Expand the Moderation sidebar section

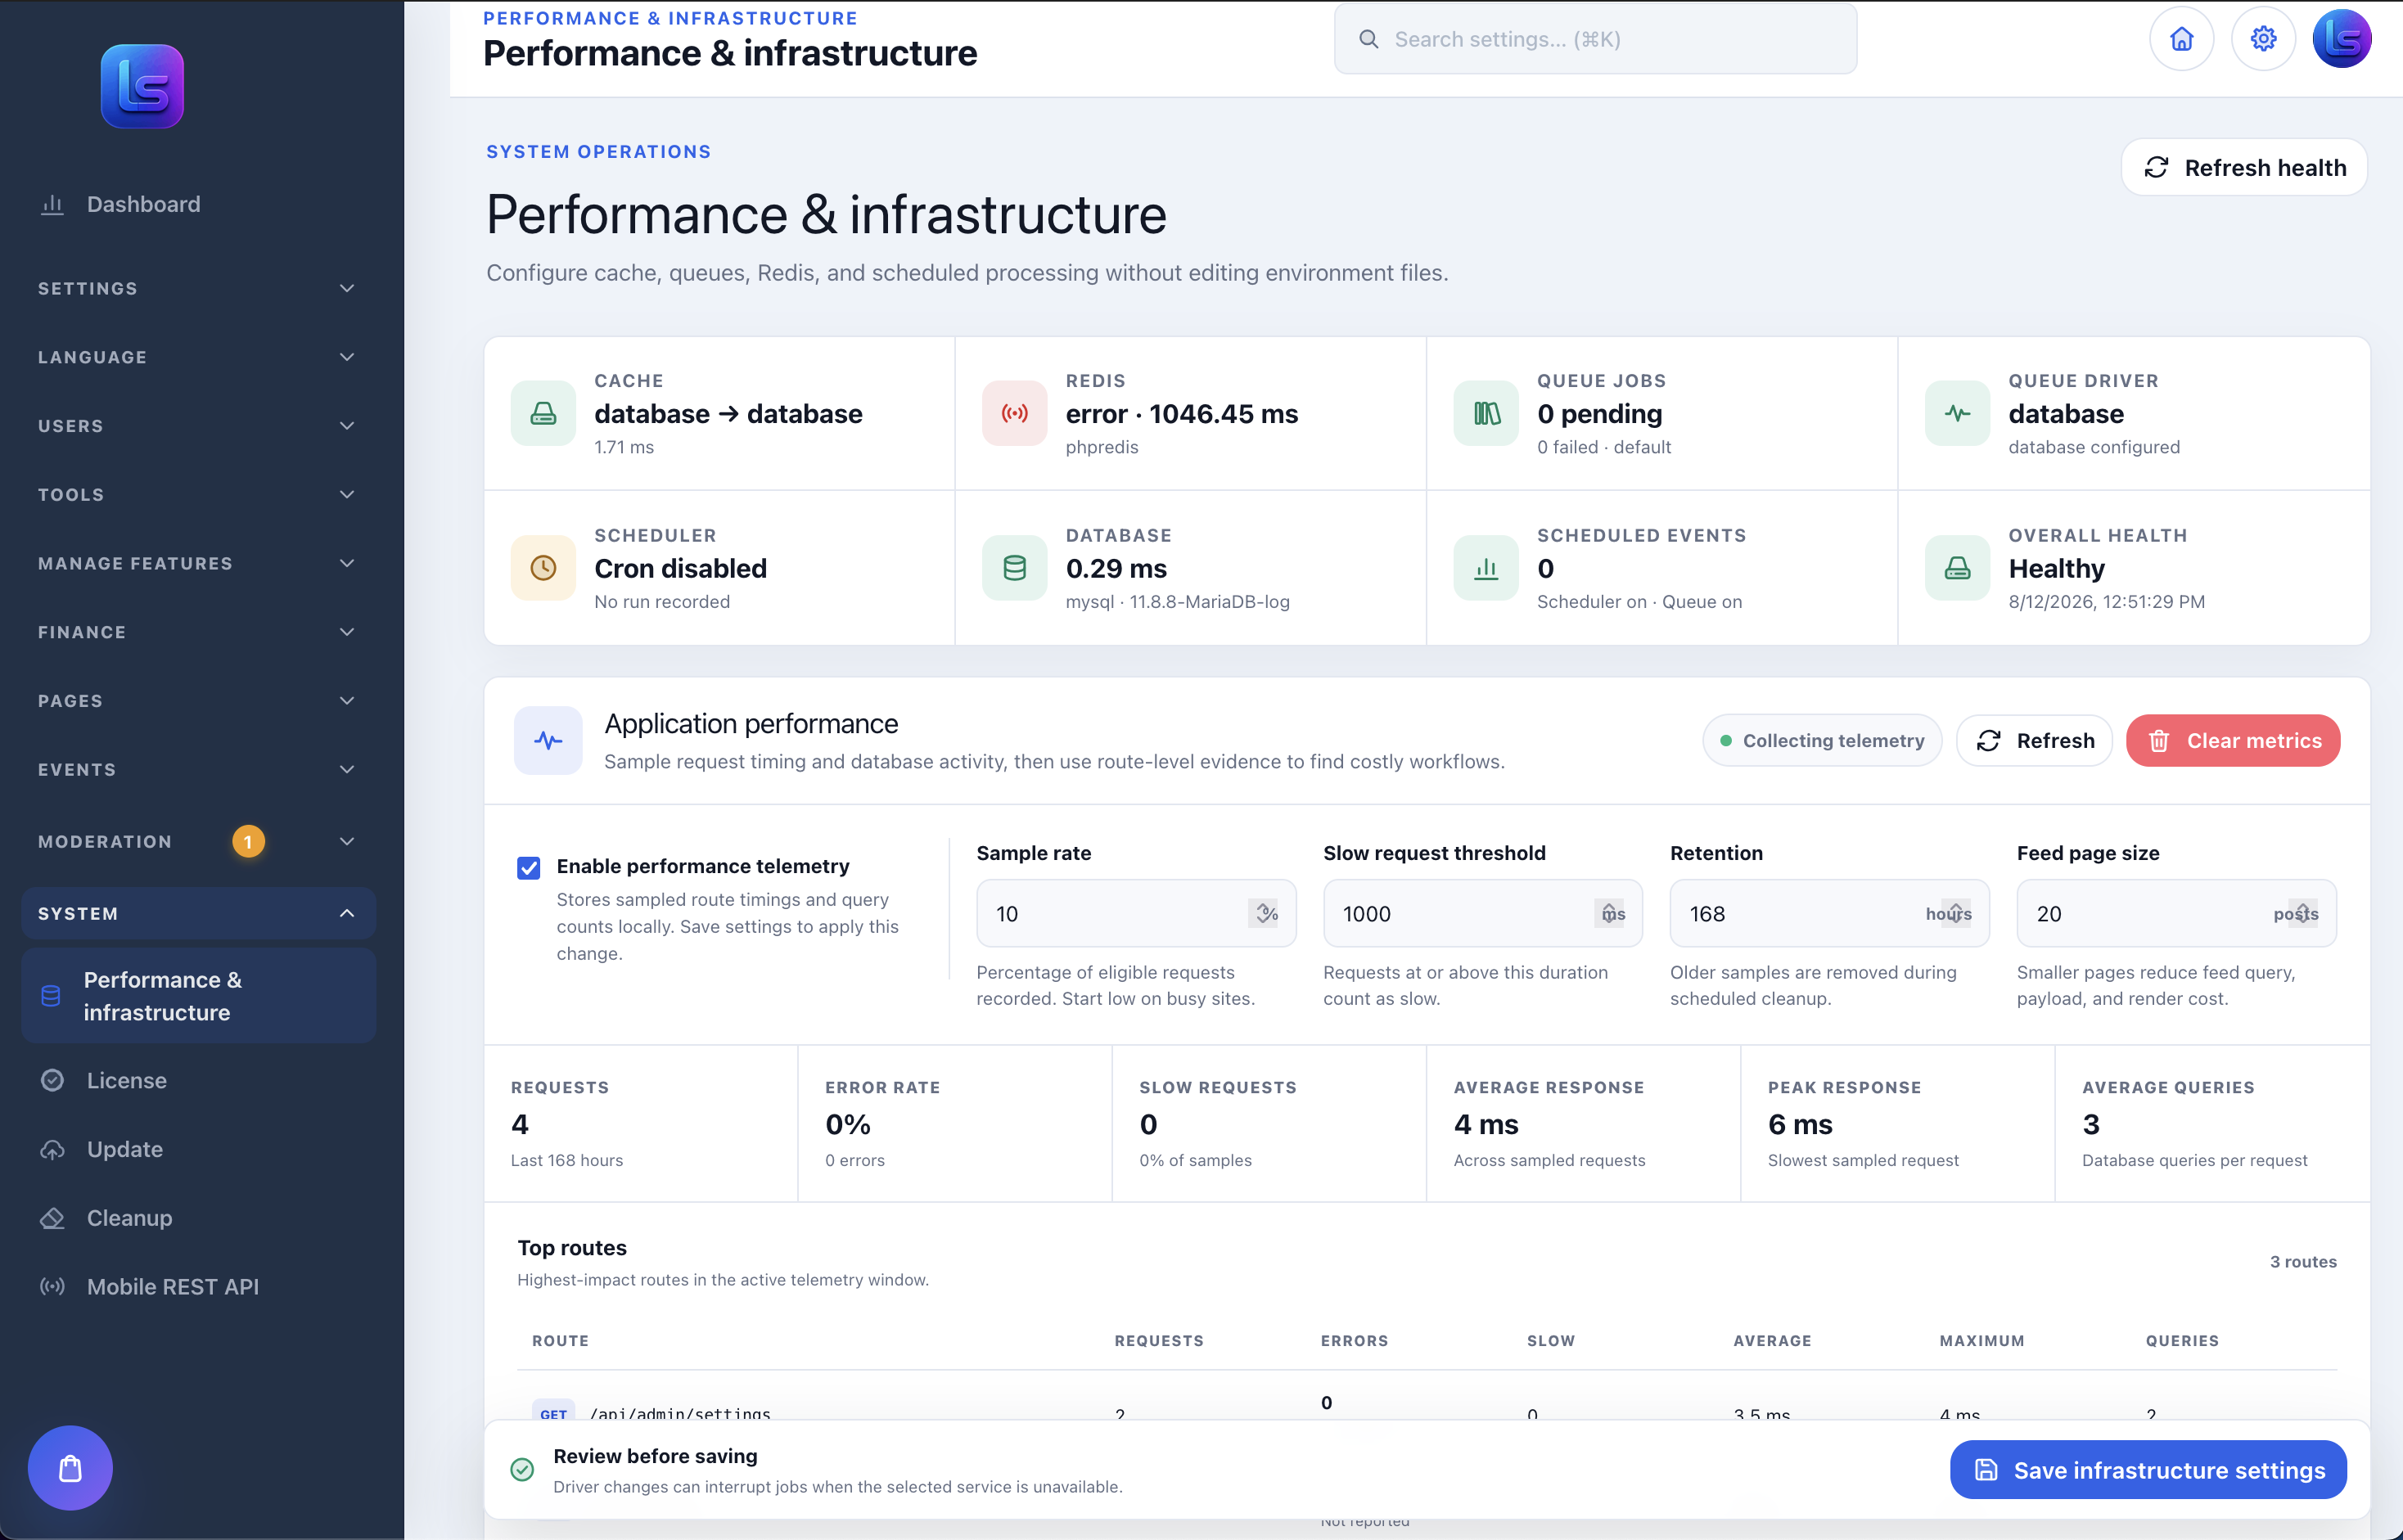pyautogui.click(x=198, y=842)
